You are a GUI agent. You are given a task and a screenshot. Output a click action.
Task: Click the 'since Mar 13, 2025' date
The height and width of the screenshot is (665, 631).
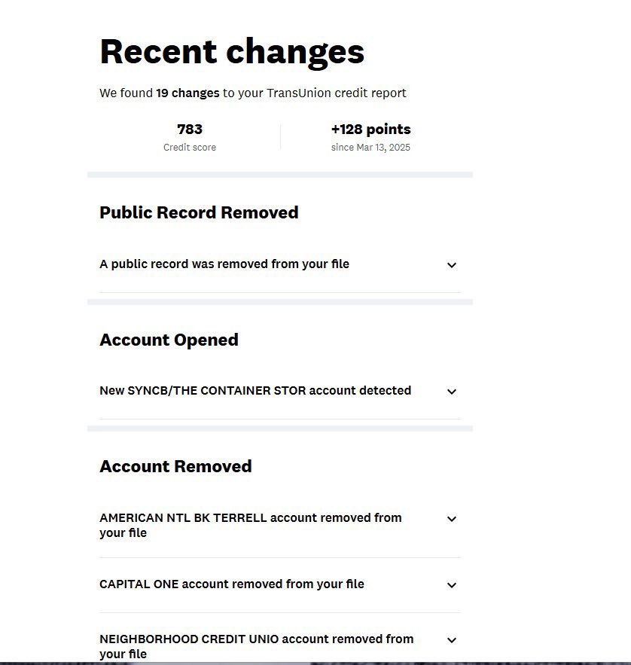coord(370,148)
